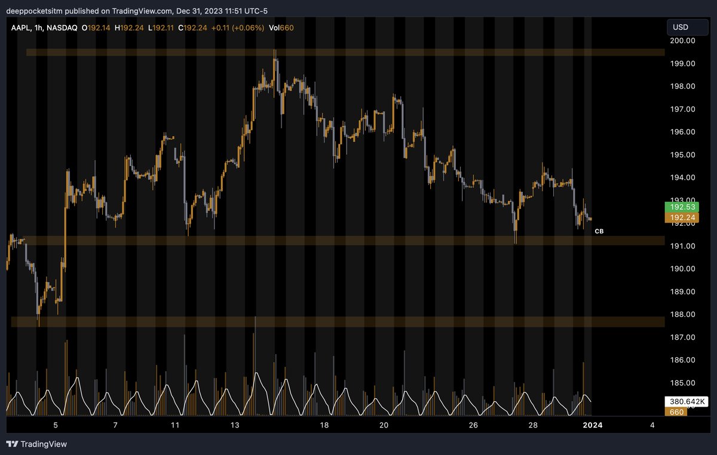Select the top horizontal zone near 199.50
The image size is (717, 455).
345,53
